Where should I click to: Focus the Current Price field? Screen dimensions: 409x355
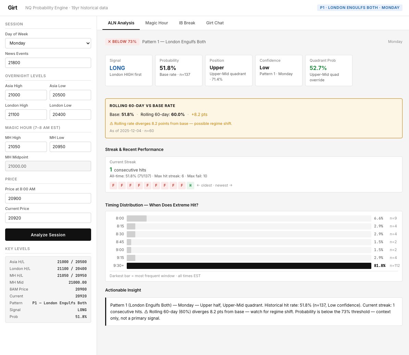pyautogui.click(x=48, y=218)
